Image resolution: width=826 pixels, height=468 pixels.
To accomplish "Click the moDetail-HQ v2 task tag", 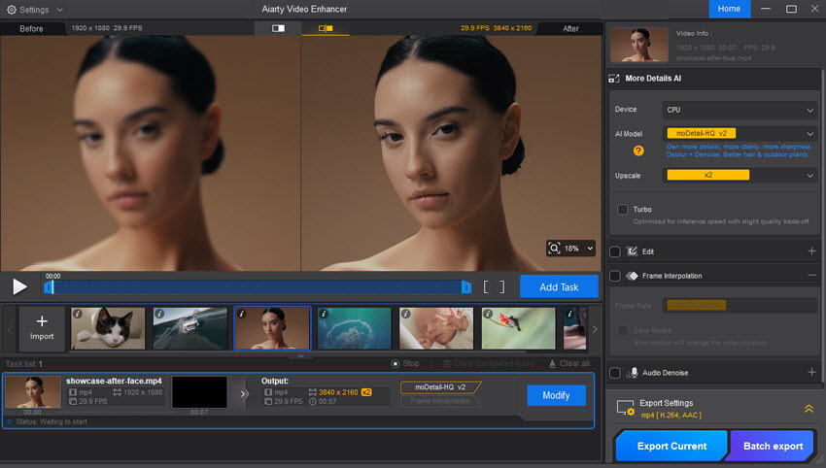I will click(440, 387).
